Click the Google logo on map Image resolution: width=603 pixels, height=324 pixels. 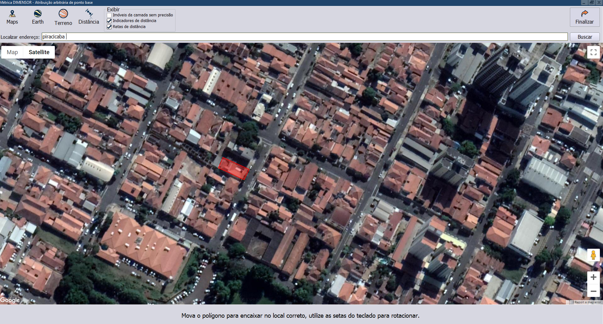click(x=10, y=300)
